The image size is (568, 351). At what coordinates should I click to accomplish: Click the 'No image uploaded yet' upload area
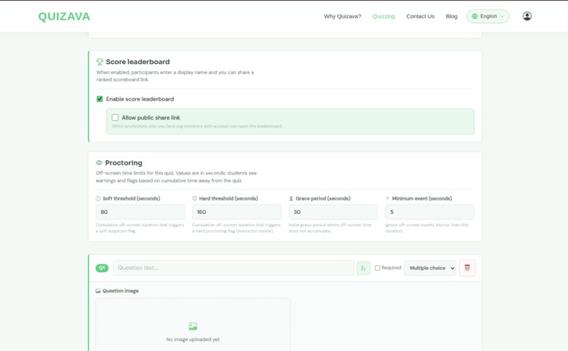pyautogui.click(x=192, y=324)
